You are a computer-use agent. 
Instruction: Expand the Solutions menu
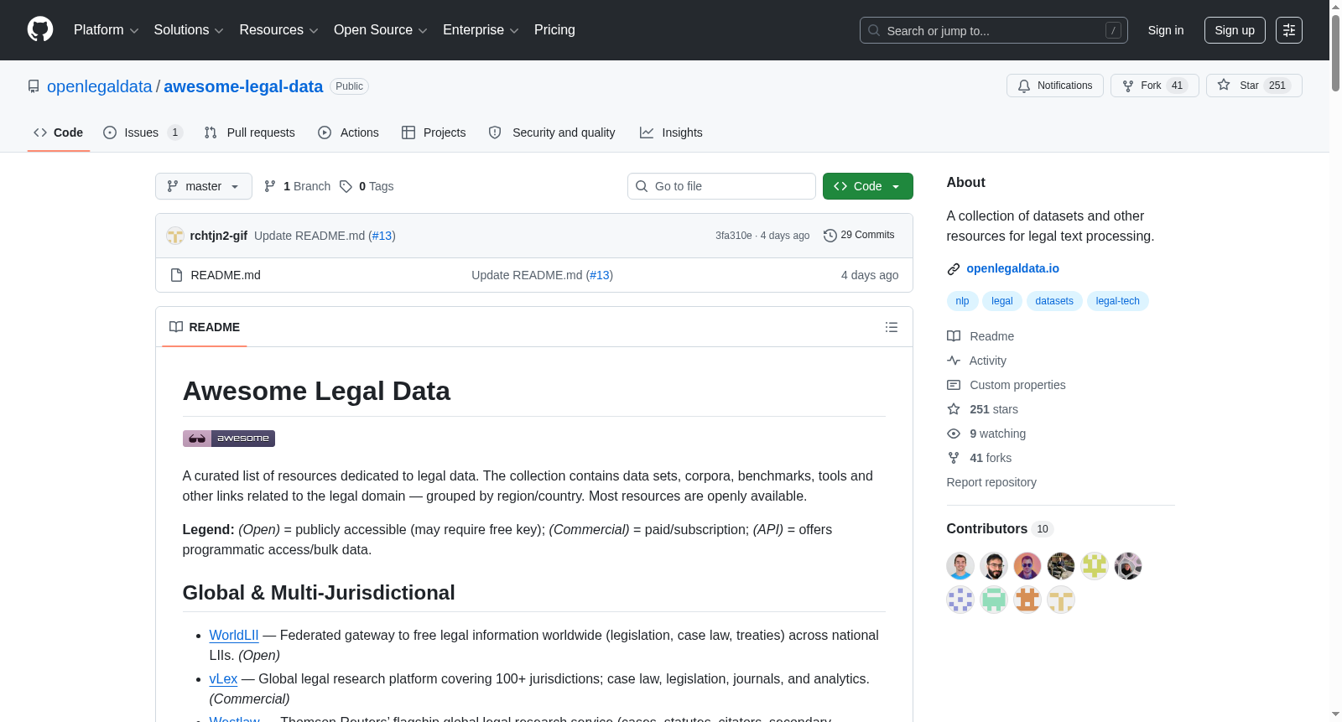pos(189,30)
